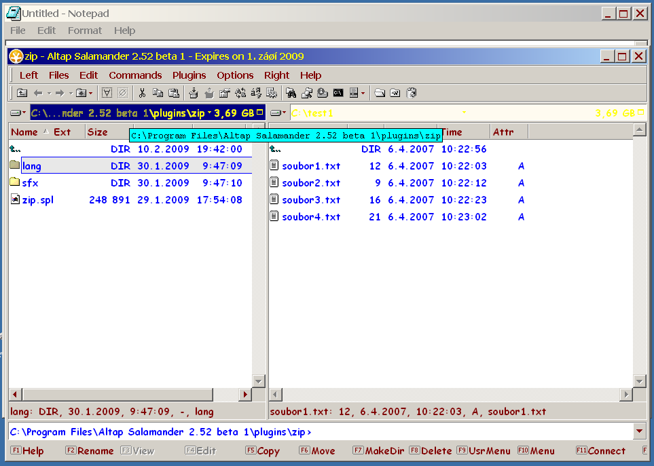The image size is (654, 466).
Task: Click the F8 Delete button
Action: point(431,450)
